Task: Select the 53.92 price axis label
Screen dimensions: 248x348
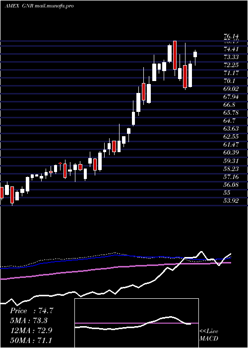Action: click(232, 201)
